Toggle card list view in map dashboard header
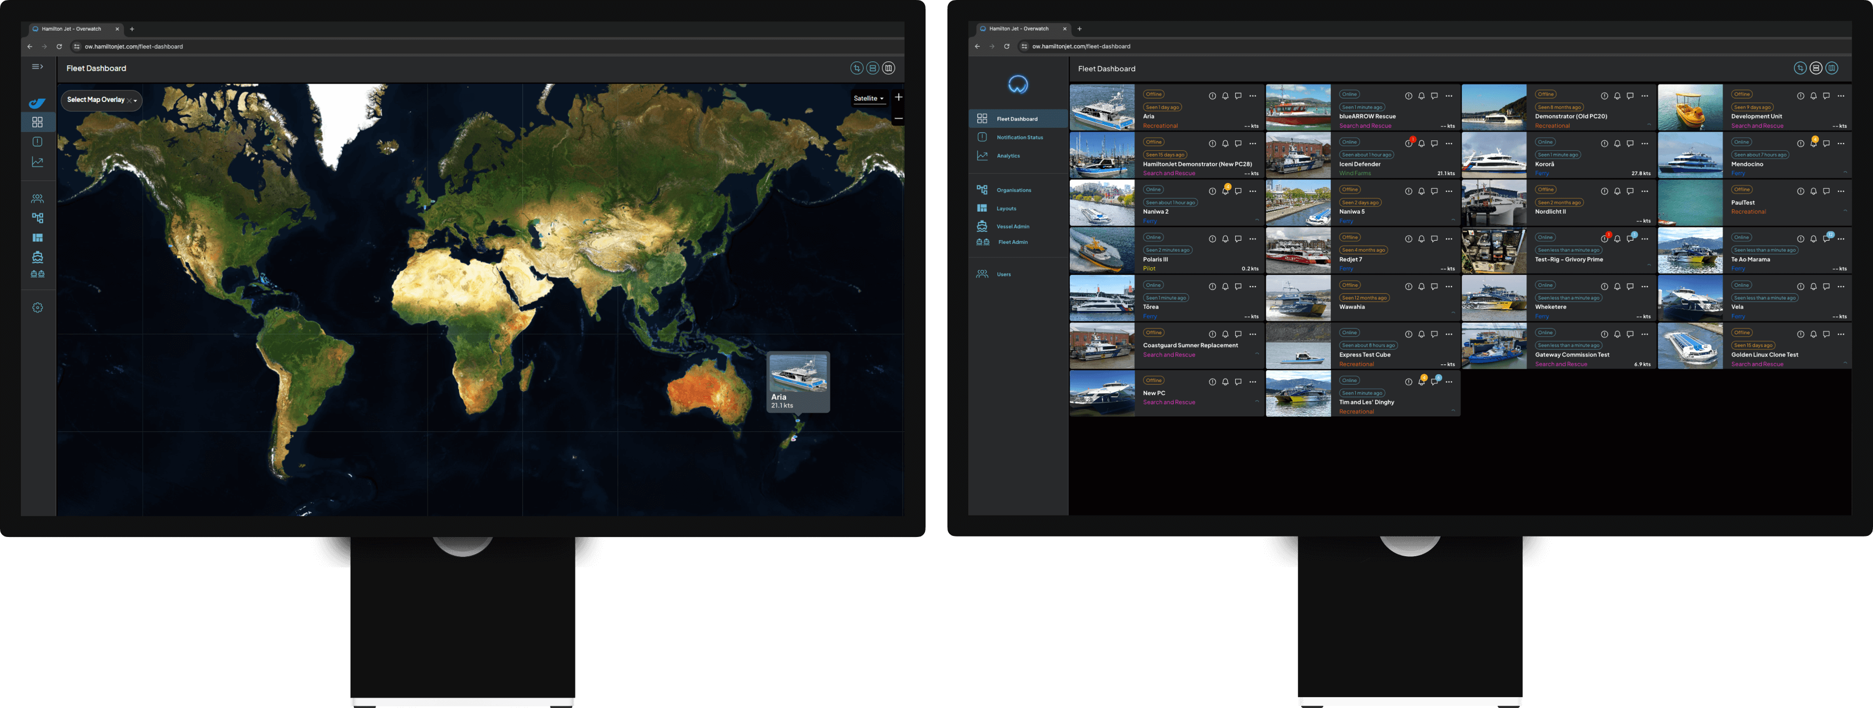 point(873,68)
